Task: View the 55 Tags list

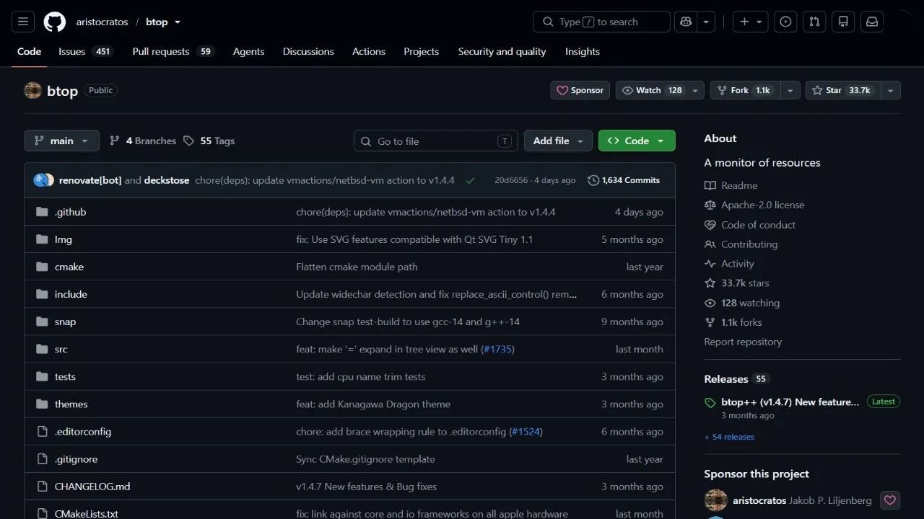Action: 209,141
